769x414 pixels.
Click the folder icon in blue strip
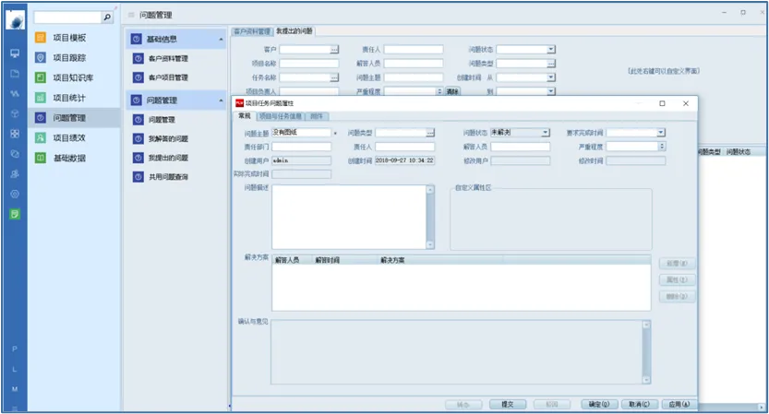(x=15, y=74)
